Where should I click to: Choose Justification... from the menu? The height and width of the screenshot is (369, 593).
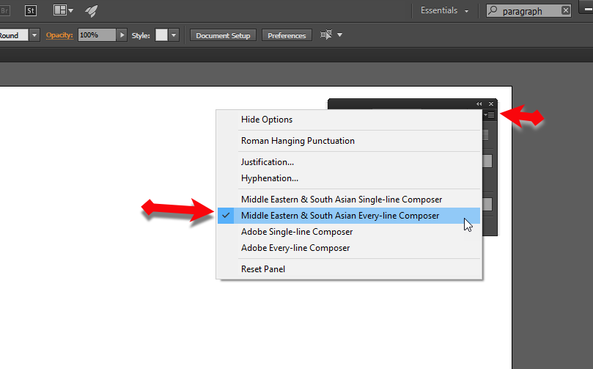[x=268, y=162]
